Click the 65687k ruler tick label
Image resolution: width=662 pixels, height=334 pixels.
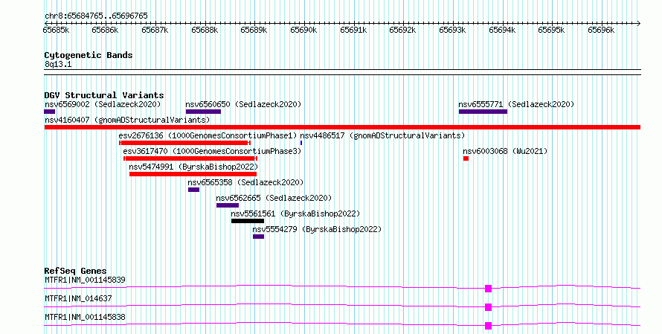(155, 30)
